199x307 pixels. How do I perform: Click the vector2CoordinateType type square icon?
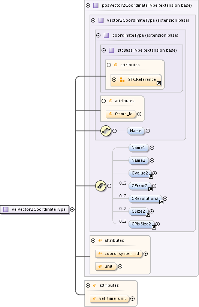click(x=101, y=20)
